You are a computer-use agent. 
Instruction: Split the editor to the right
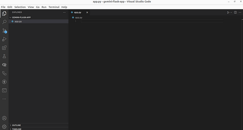click(x=235, y=12)
